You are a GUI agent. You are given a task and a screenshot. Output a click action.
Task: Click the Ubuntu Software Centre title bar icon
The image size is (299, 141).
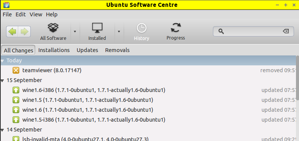click(x=6, y=5)
